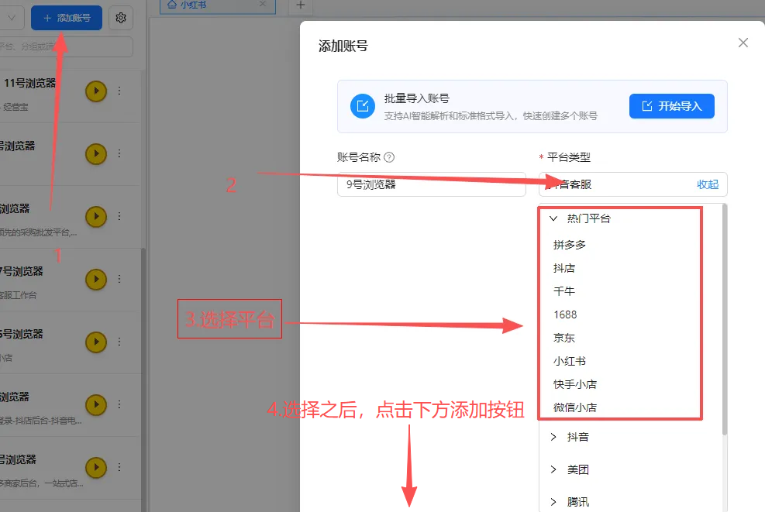Close the 小红书 tab
Screen dimensions: 765x512
coord(263,5)
